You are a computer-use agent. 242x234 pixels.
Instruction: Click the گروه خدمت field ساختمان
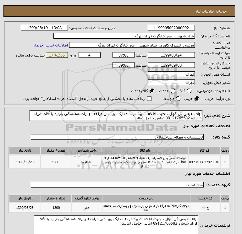[117, 185]
